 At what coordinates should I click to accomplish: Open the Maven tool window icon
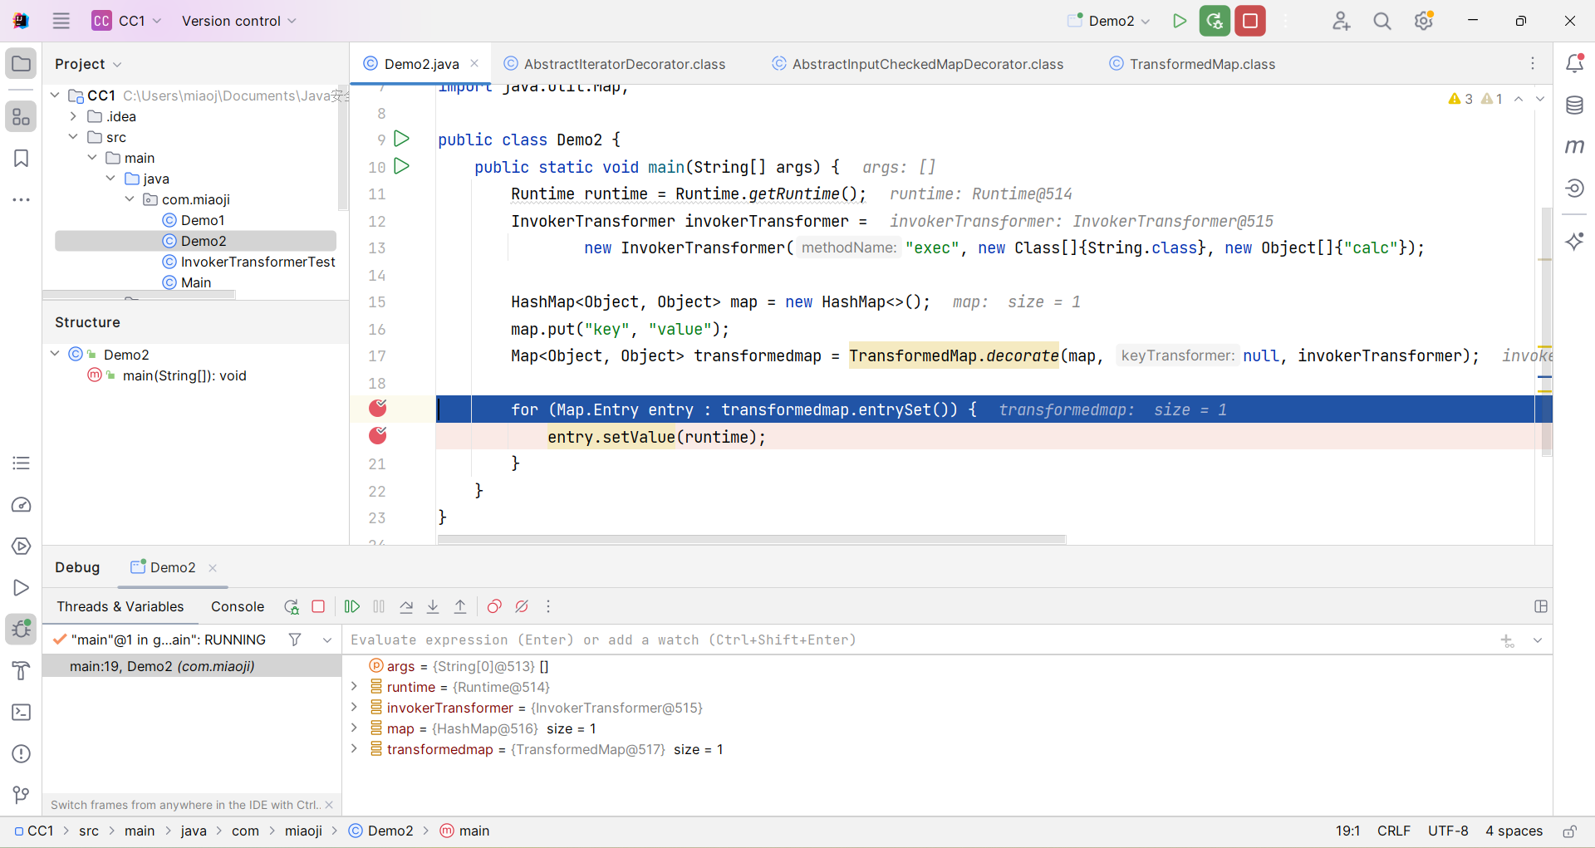1574,147
